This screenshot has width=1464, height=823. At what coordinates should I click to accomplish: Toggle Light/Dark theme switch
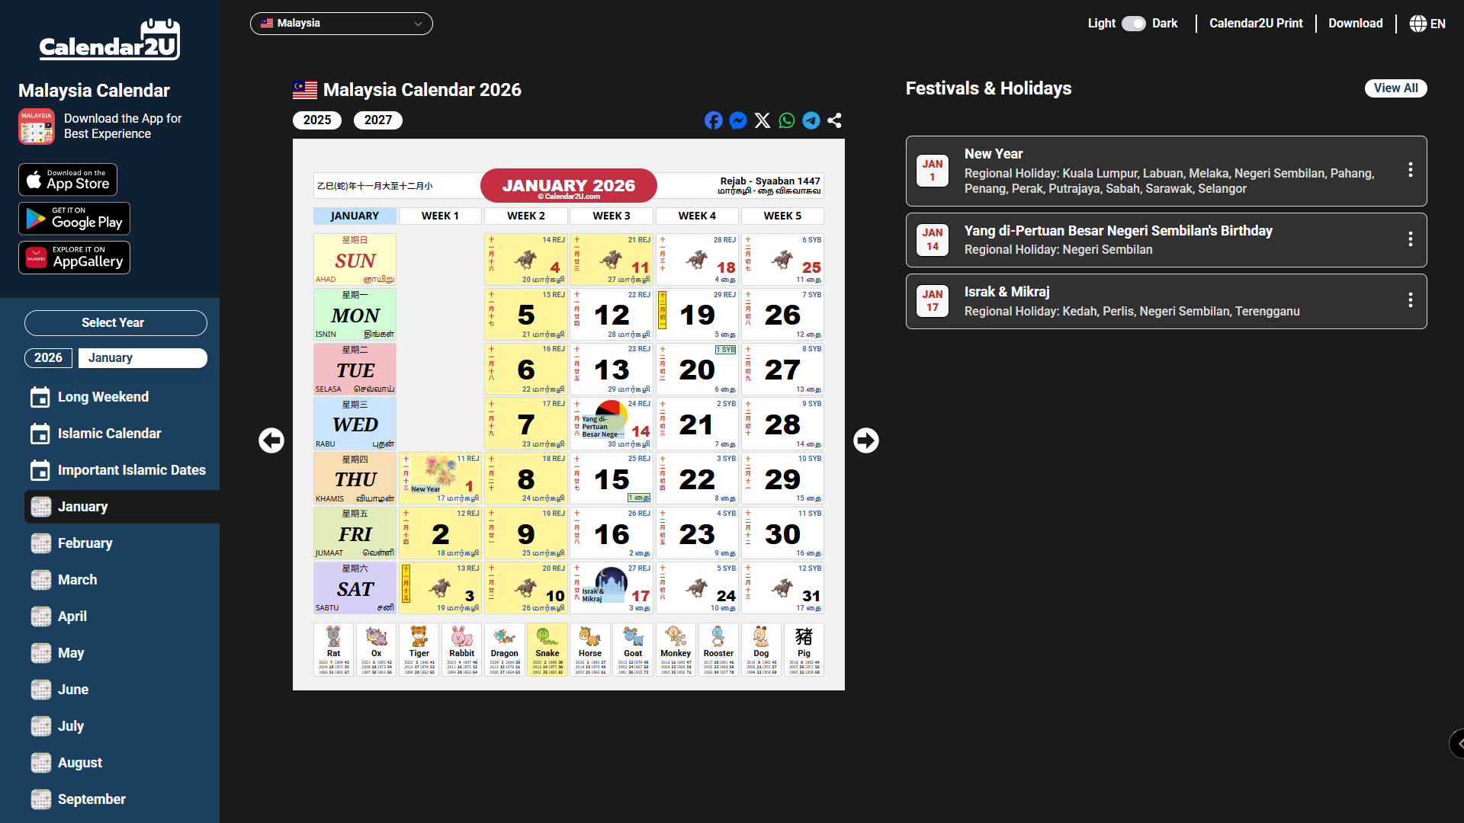[1133, 24]
